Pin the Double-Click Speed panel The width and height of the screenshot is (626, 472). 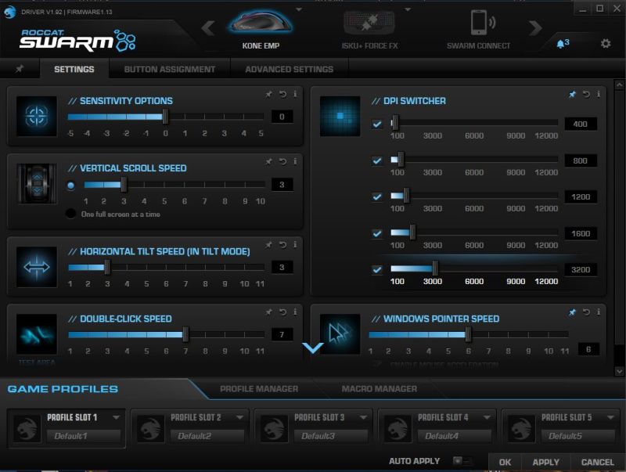(268, 312)
